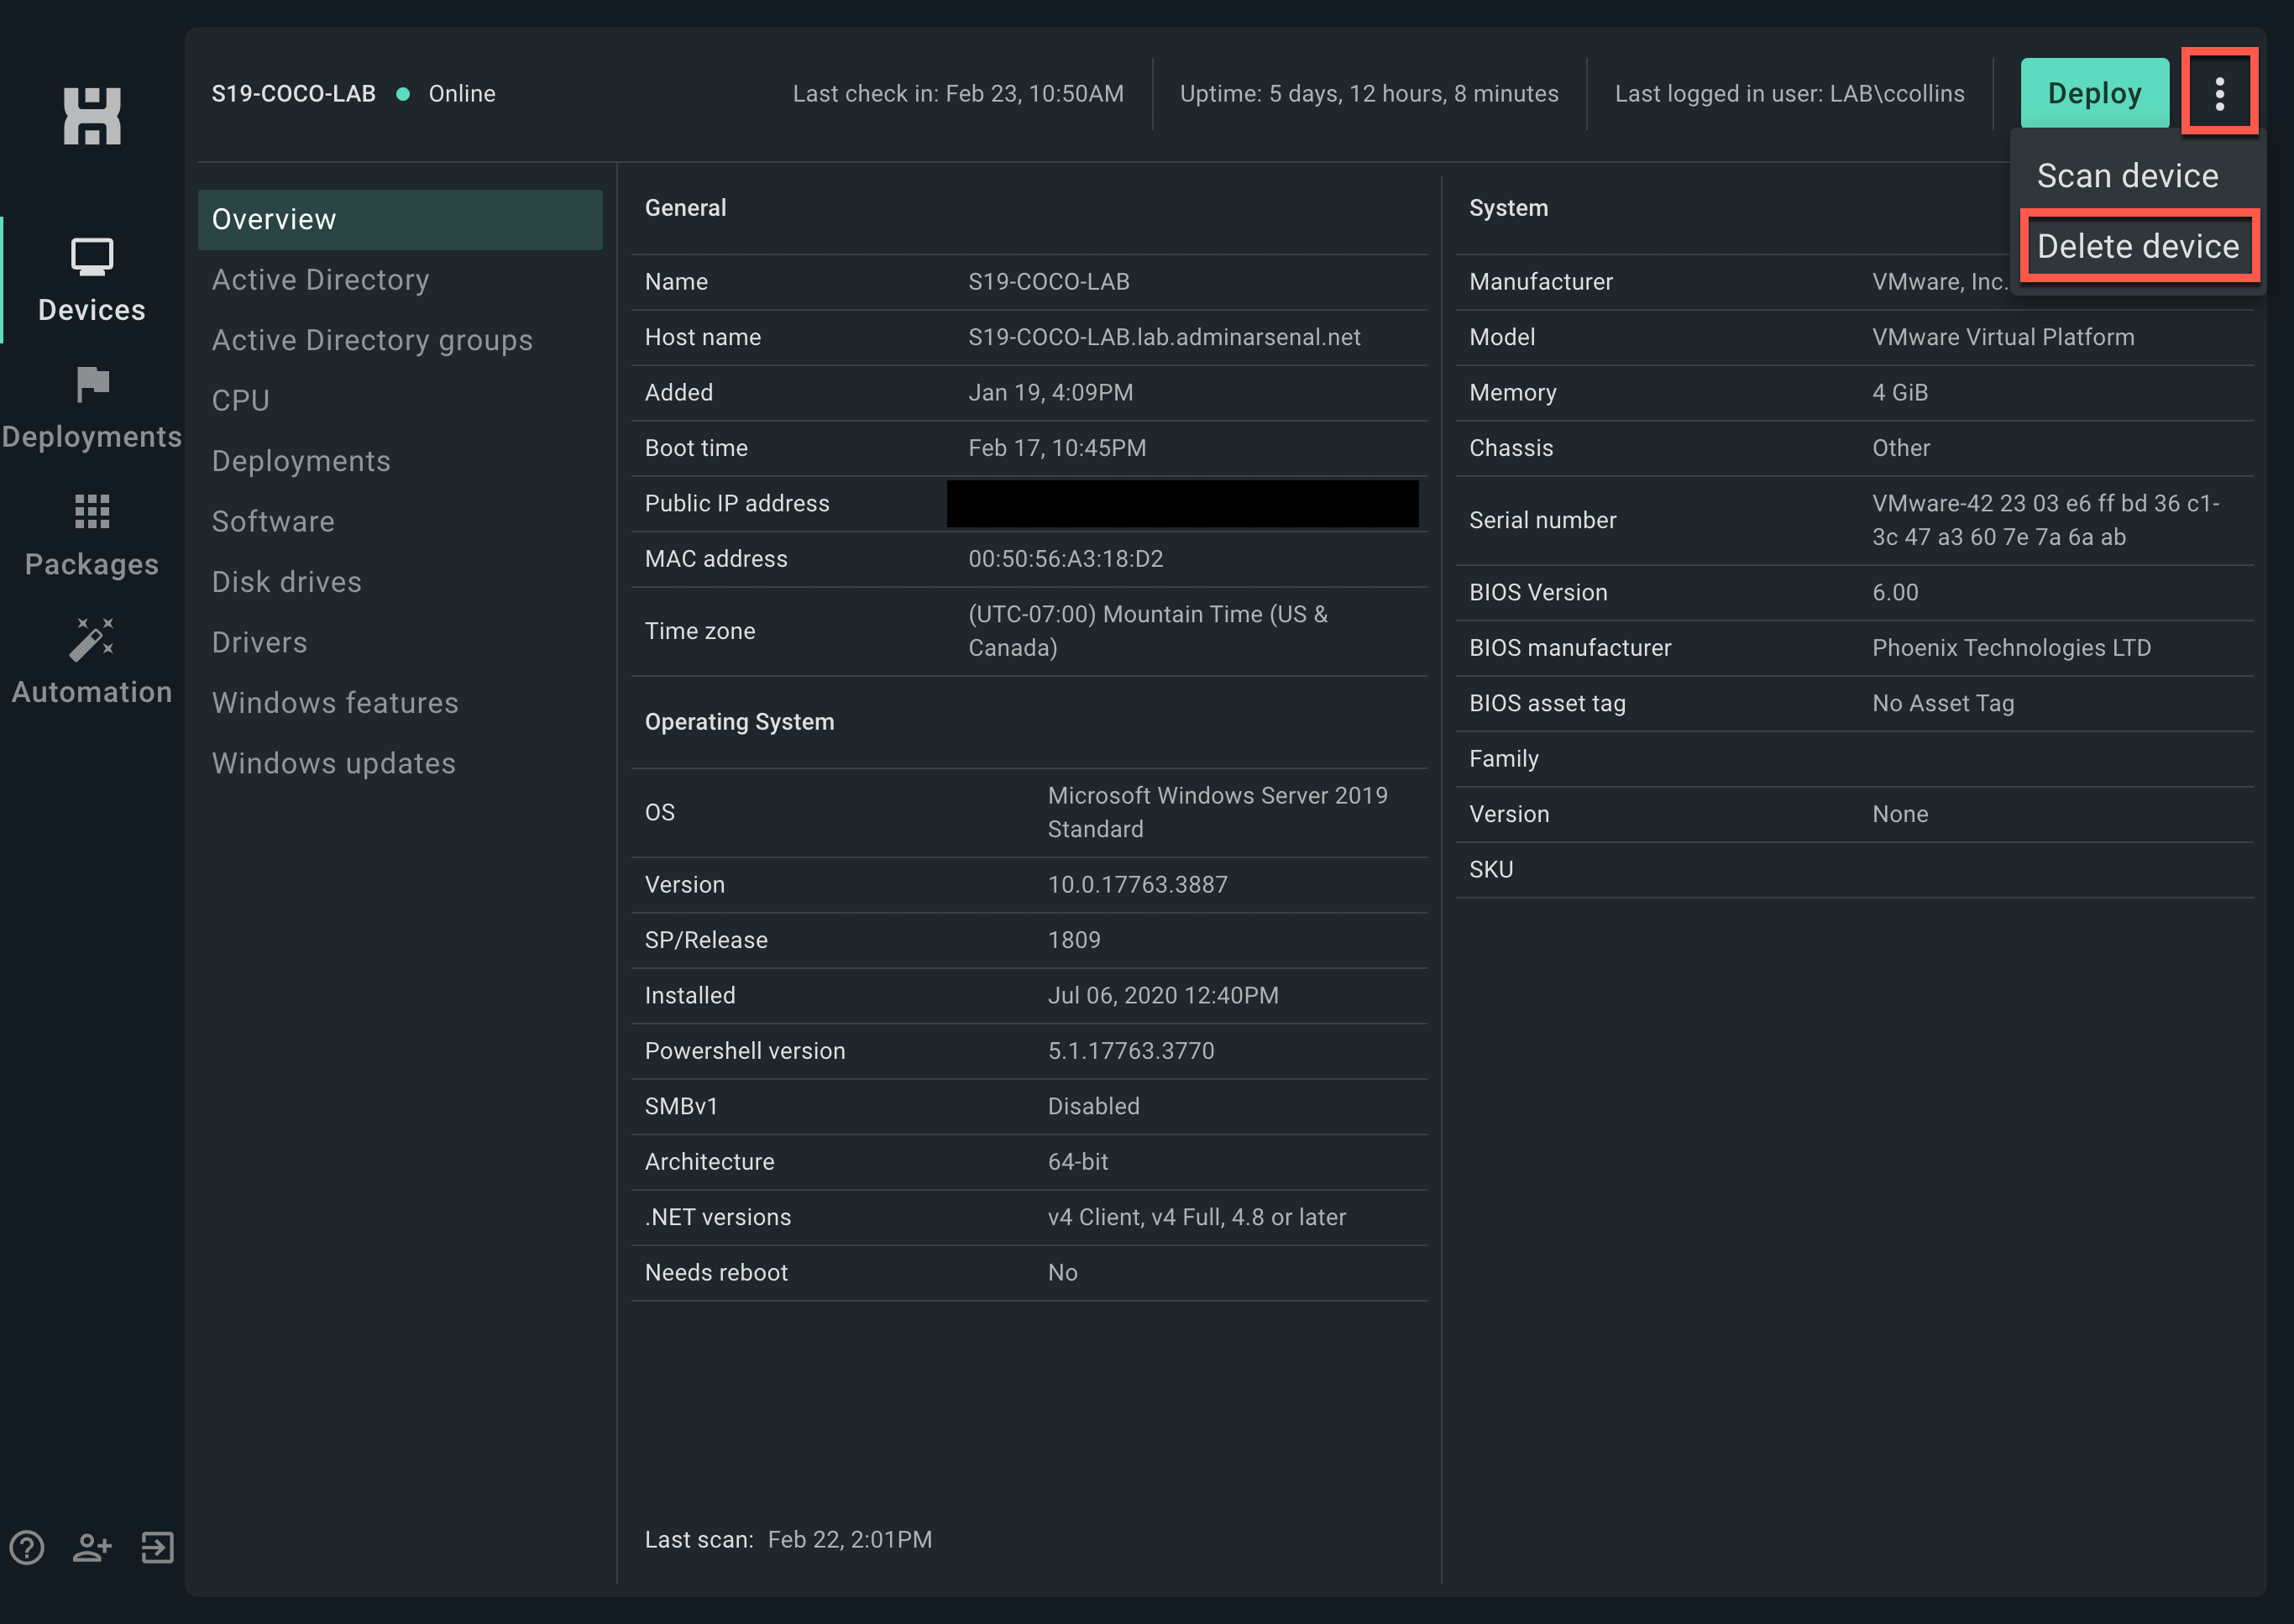The image size is (2294, 1624).
Task: Show the Windows features tab
Action: (x=335, y=702)
